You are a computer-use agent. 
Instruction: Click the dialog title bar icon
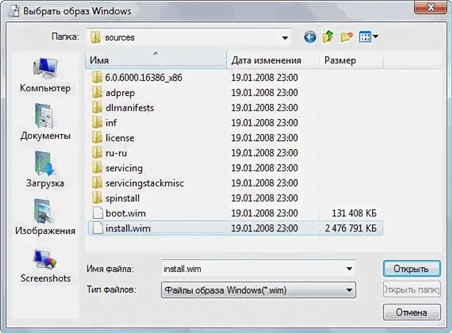13,11
